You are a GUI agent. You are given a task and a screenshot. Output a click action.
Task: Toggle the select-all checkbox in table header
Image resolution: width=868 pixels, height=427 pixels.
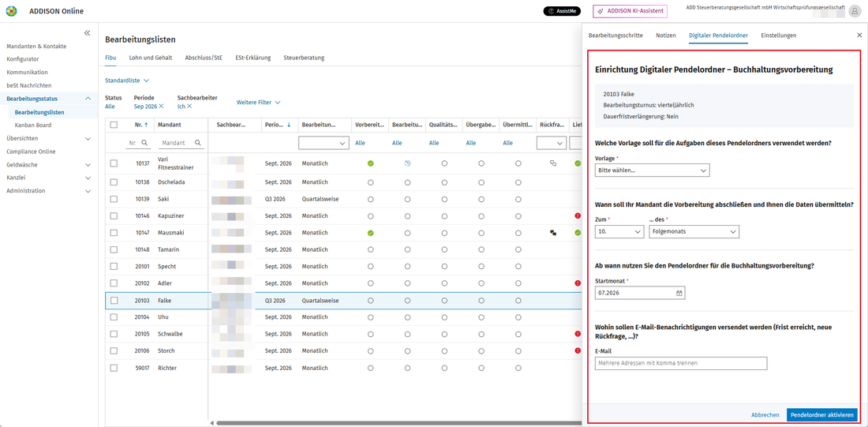coord(114,125)
